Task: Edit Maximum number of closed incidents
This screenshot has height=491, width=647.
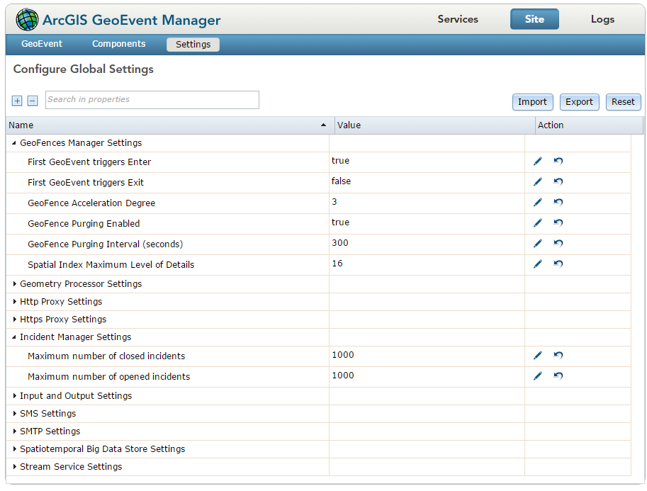Action: click(538, 355)
